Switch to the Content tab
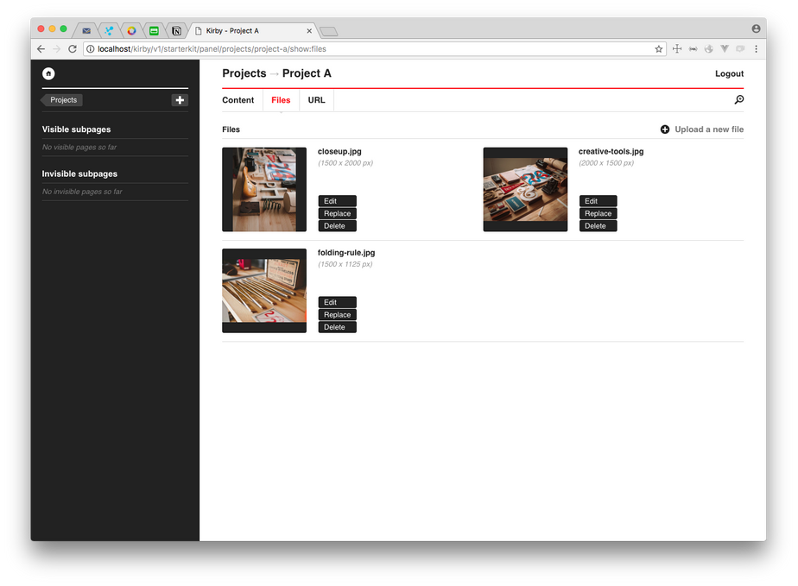The image size is (798, 586). pos(237,100)
